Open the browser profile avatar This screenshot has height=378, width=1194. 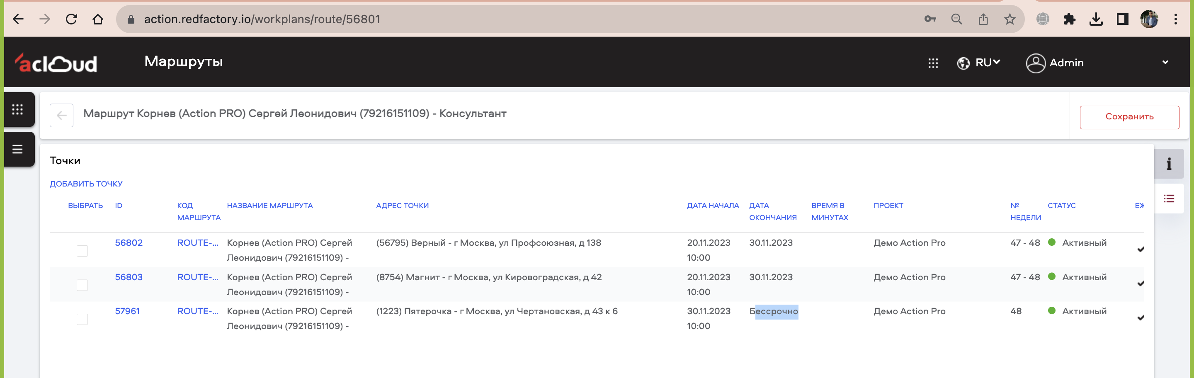tap(1149, 19)
